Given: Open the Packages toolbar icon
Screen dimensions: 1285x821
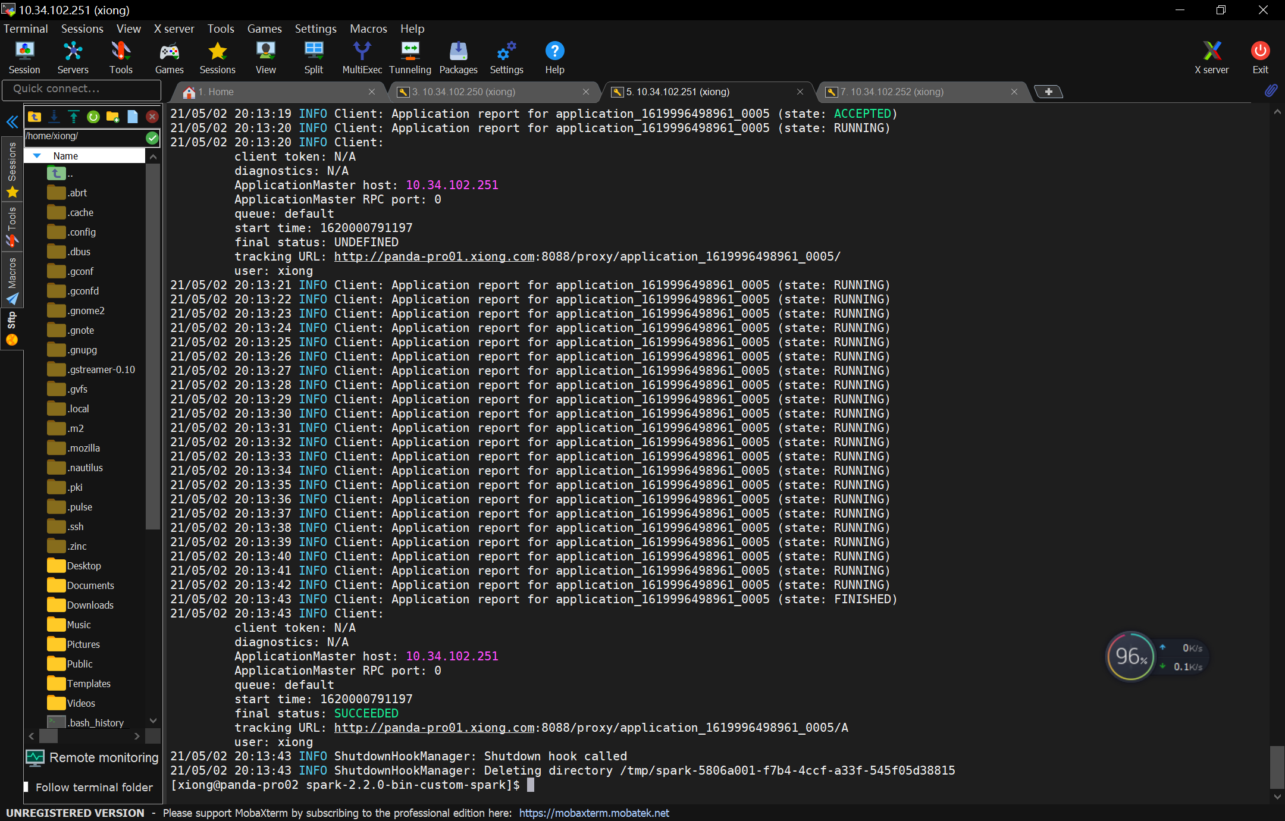Looking at the screenshot, I should (x=458, y=58).
